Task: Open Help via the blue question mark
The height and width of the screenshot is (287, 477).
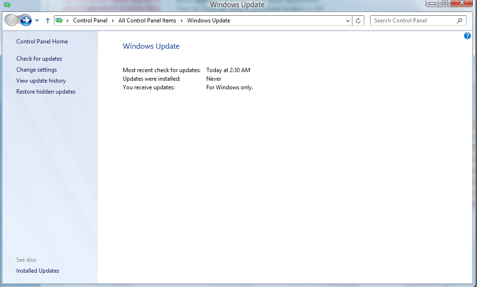Action: 467,36
